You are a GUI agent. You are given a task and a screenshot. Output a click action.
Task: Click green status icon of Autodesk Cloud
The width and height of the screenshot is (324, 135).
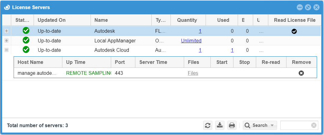[x=26, y=50]
